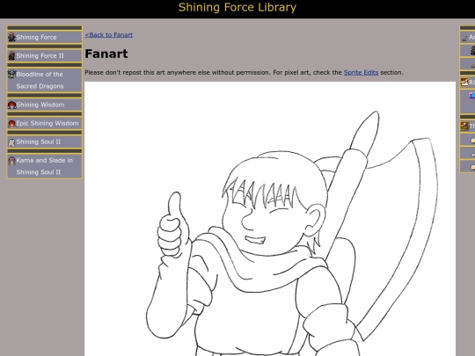This screenshot has width=475, height=356.
Task: Click the Kama and Slade sprite icon
Action: 11,161
